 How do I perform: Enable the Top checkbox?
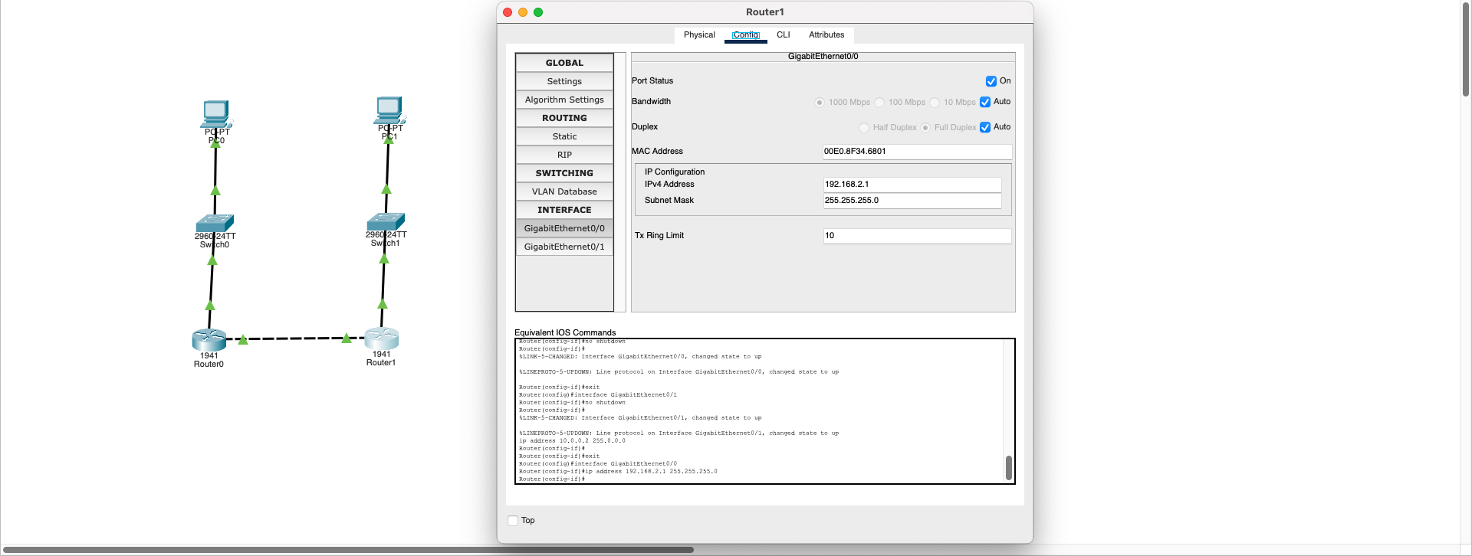click(x=513, y=521)
